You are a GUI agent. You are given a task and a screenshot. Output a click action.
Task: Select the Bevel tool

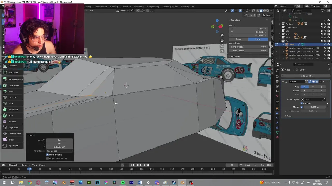pos(12,91)
